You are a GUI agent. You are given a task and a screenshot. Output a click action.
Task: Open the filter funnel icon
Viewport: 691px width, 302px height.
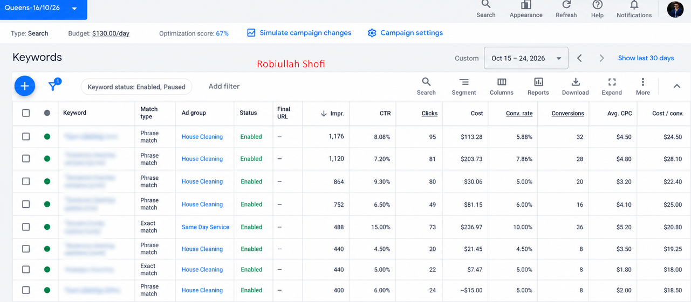[x=53, y=86]
